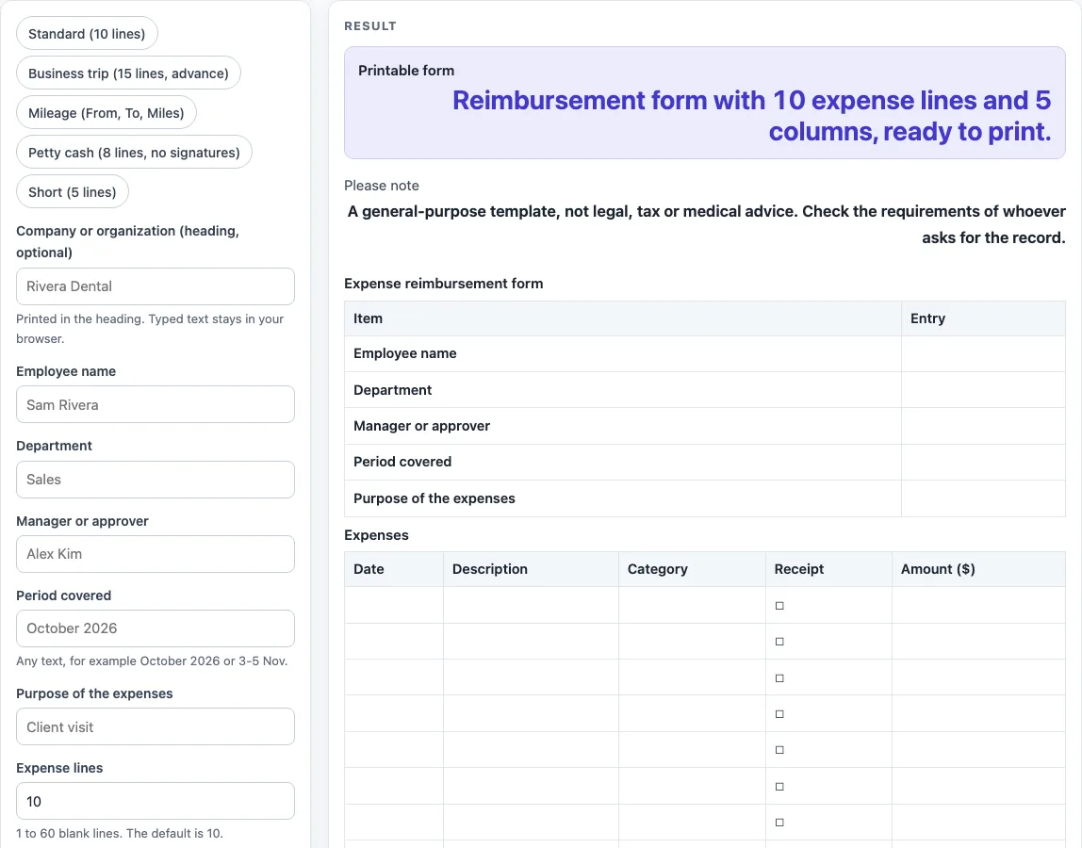Click the Department row in form table
The height and width of the screenshot is (848, 1082).
pos(705,390)
